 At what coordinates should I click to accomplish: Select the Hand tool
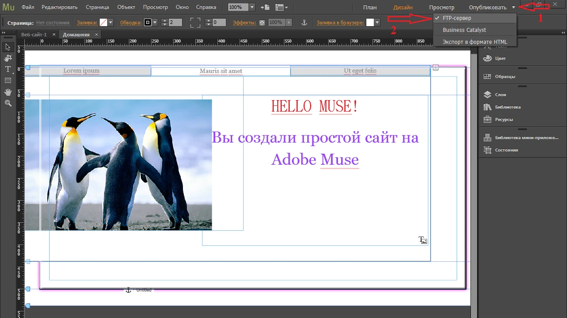(8, 92)
